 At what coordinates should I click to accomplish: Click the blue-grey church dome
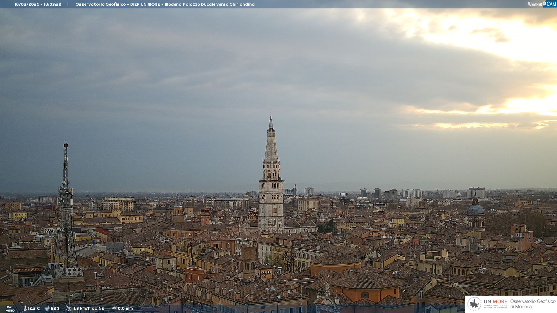coord(475,209)
